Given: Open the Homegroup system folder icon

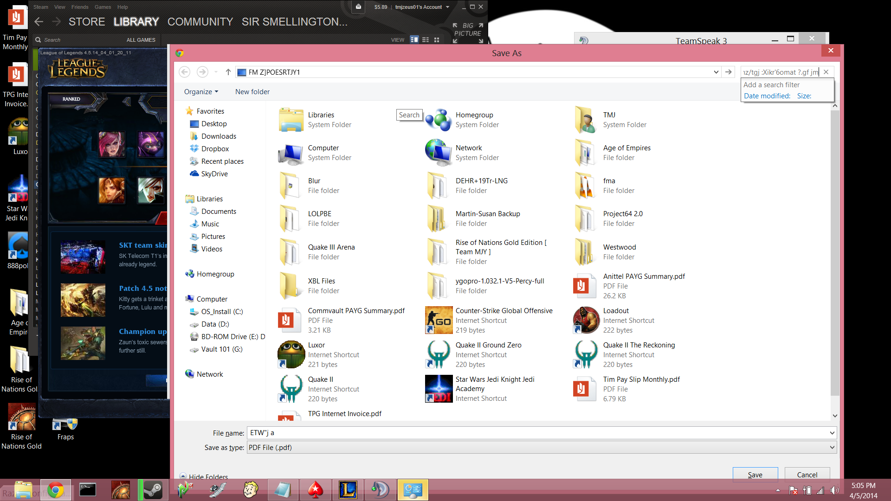Looking at the screenshot, I should pyautogui.click(x=439, y=120).
